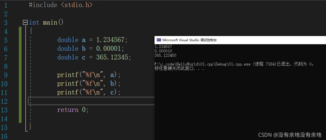Viewport: 326px width, 140px height.
Task: Click line number 1 in gutter
Action: [x=5, y=5]
